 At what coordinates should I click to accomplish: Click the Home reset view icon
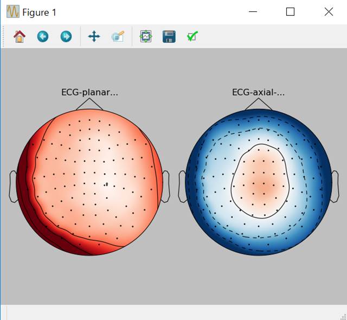(20, 37)
